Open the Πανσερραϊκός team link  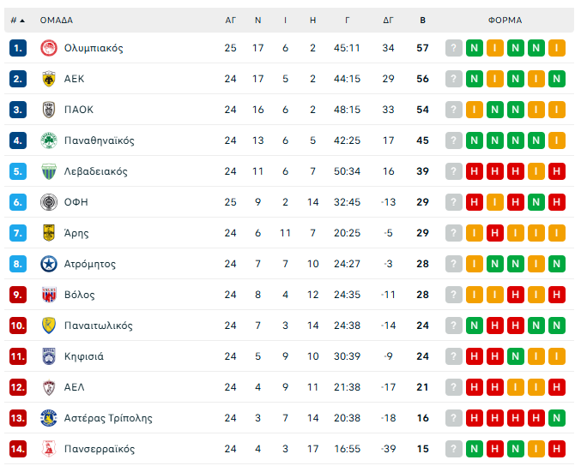100,449
